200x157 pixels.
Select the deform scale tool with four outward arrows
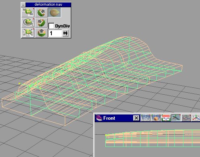28,32
